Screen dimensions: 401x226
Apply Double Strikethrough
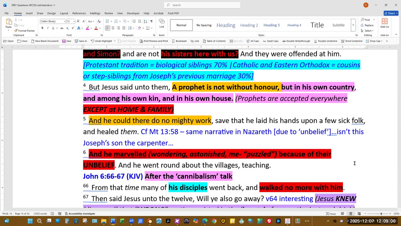click(296, 41)
